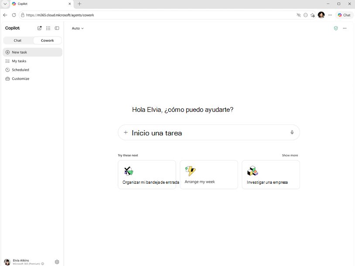Click the new chat compose icon
Image resolution: width=355 pixels, height=266 pixels.
(x=39, y=28)
